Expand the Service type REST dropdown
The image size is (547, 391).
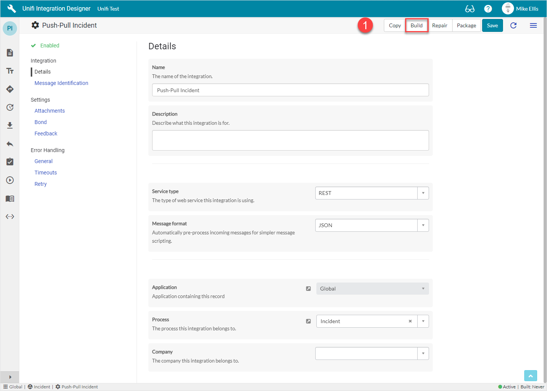(x=423, y=193)
